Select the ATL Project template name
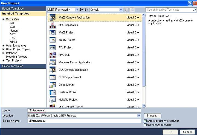 point(65,48)
